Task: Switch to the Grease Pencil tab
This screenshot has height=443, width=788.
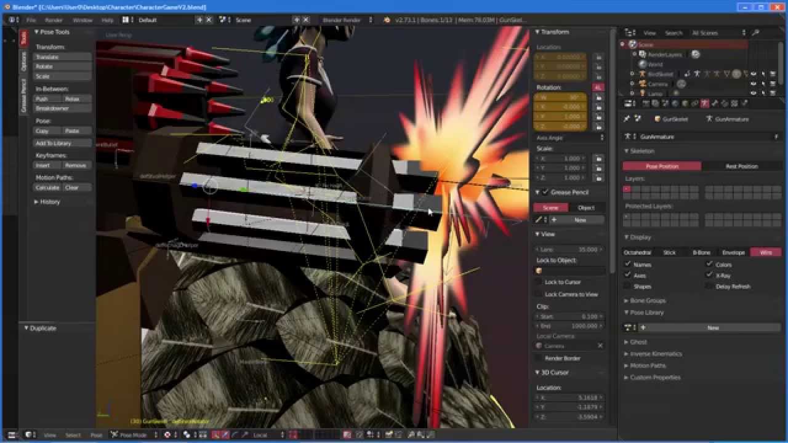Action: click(x=24, y=95)
